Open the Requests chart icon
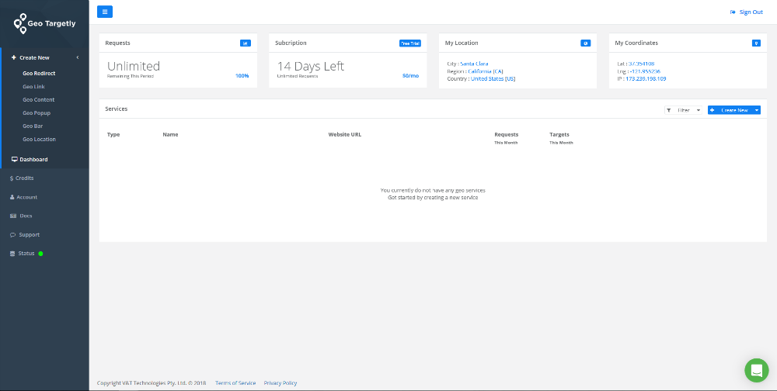This screenshot has width=777, height=391. point(246,43)
